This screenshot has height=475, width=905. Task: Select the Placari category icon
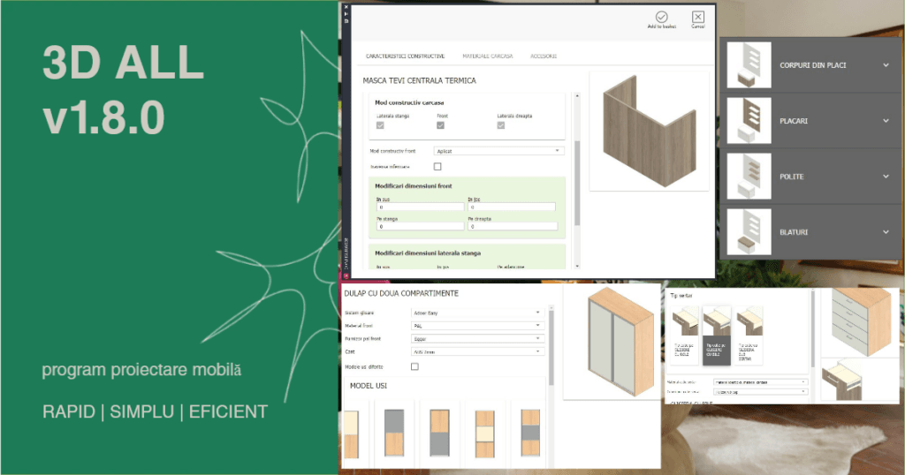749,120
